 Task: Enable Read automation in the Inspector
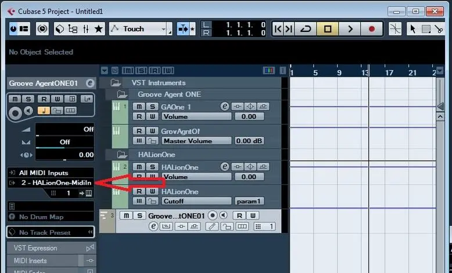click(x=44, y=99)
